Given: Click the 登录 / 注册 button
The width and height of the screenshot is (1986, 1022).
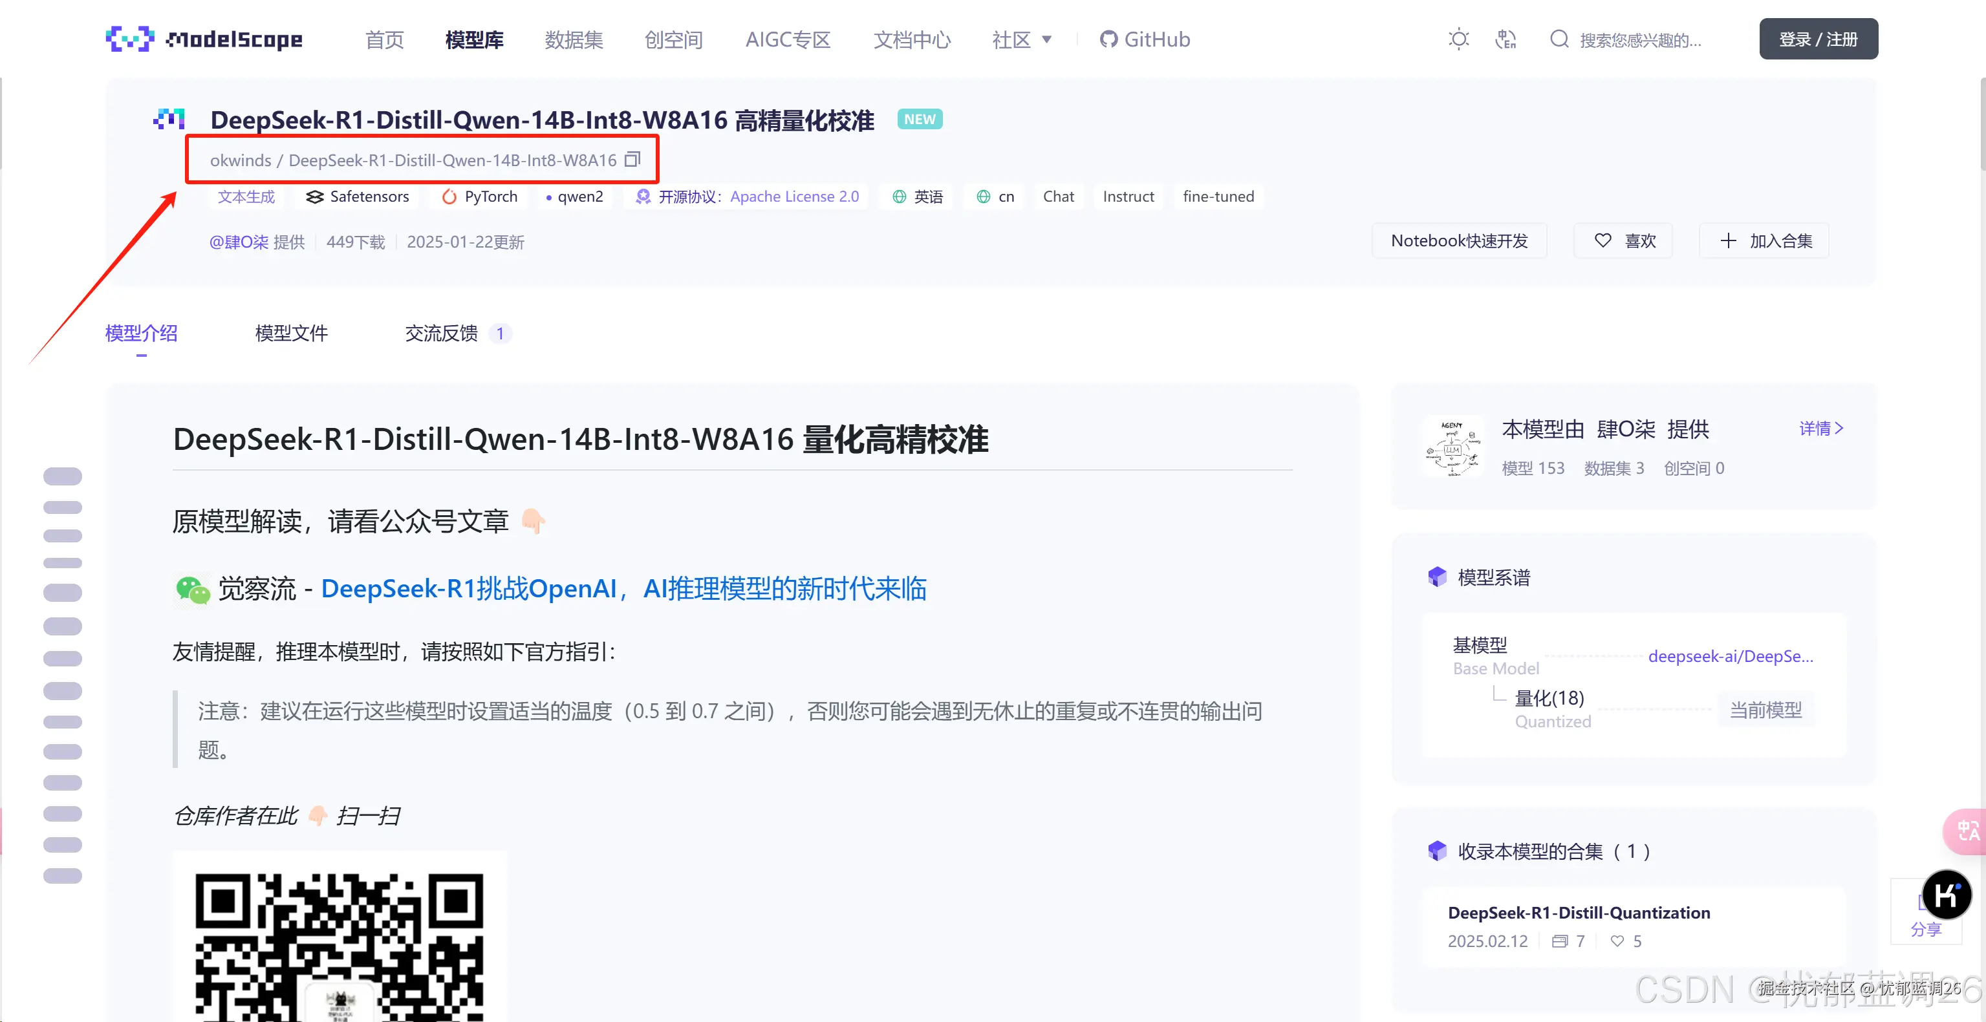Looking at the screenshot, I should tap(1818, 39).
